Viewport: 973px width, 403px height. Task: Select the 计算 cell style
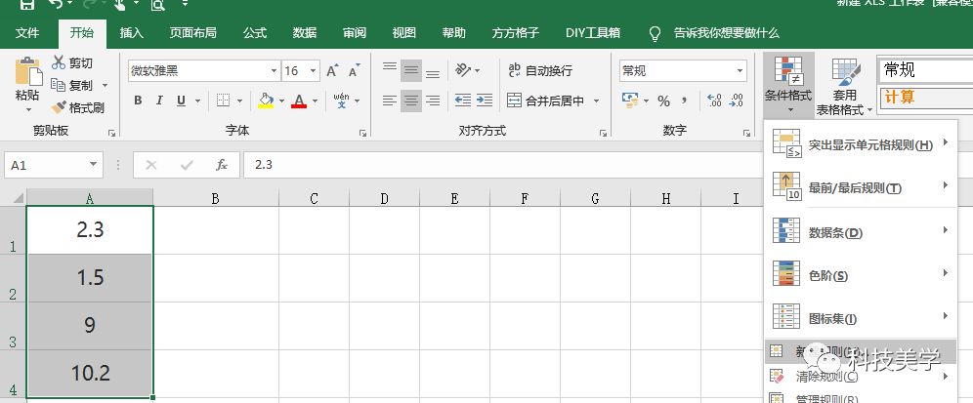(925, 98)
